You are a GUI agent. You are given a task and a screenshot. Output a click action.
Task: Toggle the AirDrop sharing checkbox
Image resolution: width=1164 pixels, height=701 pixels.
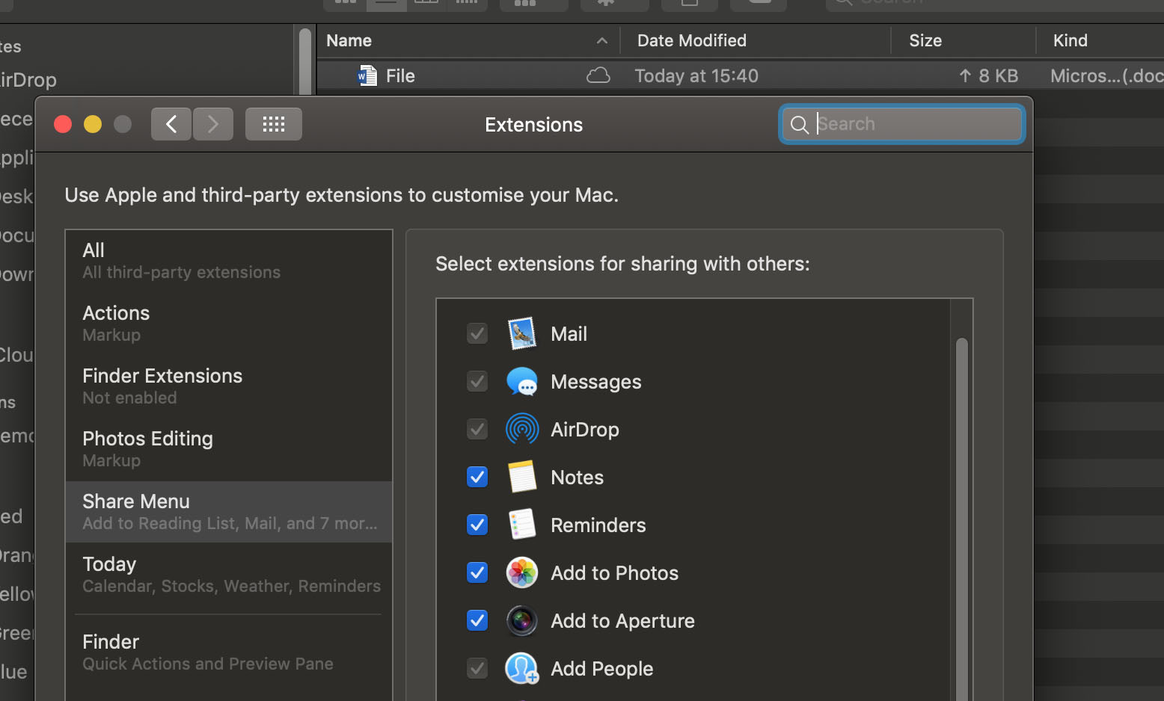coord(477,429)
